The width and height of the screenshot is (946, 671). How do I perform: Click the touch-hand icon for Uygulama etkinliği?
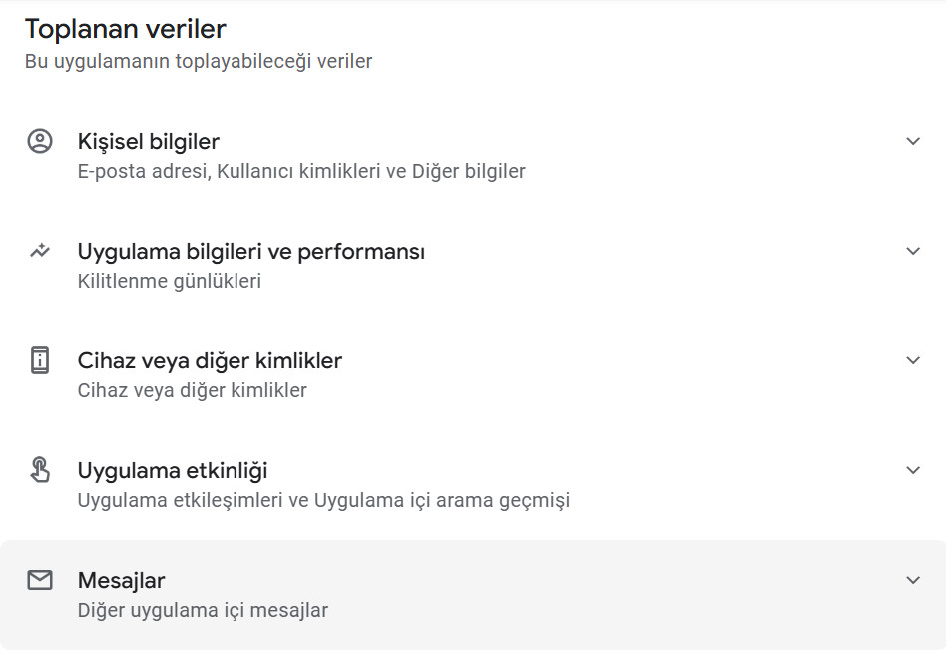pos(40,470)
